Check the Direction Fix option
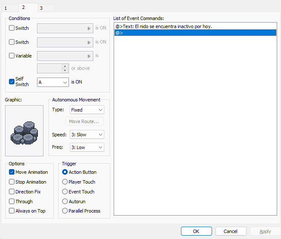Image resolution: width=281 pixels, height=239 pixels. 12,192
